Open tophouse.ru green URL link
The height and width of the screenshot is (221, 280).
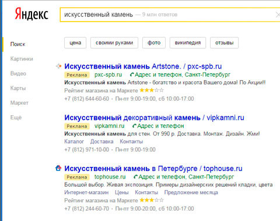coord(110,177)
